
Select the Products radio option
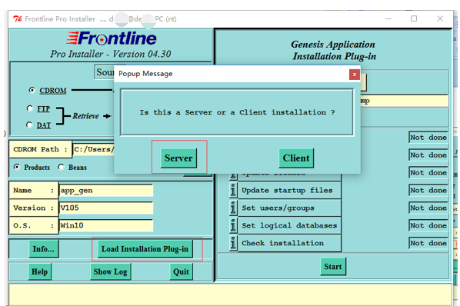click(x=17, y=167)
